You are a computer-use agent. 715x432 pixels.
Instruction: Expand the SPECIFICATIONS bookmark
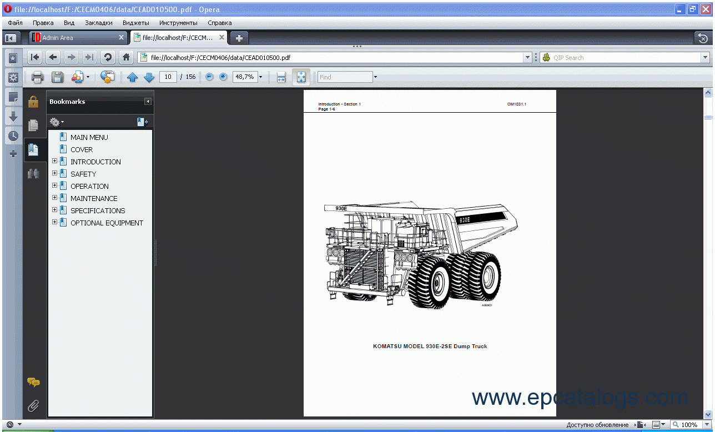(x=54, y=210)
